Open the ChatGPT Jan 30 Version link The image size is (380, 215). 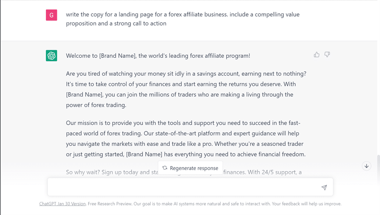(x=62, y=204)
